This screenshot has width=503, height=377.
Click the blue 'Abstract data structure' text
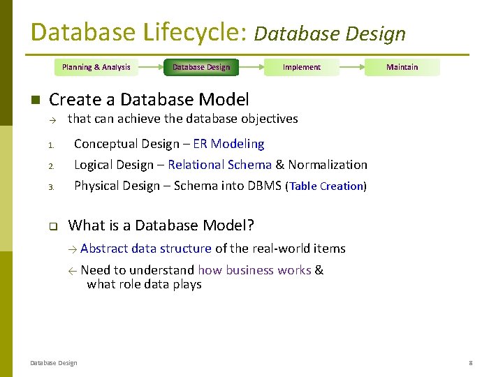coord(146,249)
